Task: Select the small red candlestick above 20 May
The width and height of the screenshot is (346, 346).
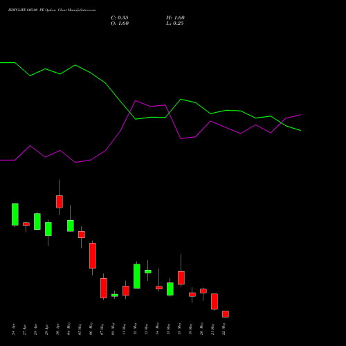Action: [203, 291]
